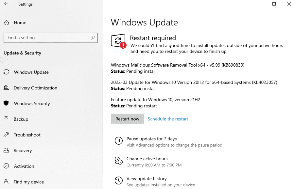The height and width of the screenshot is (189, 294).
Task: Click the Home house icon
Action: click(7, 23)
